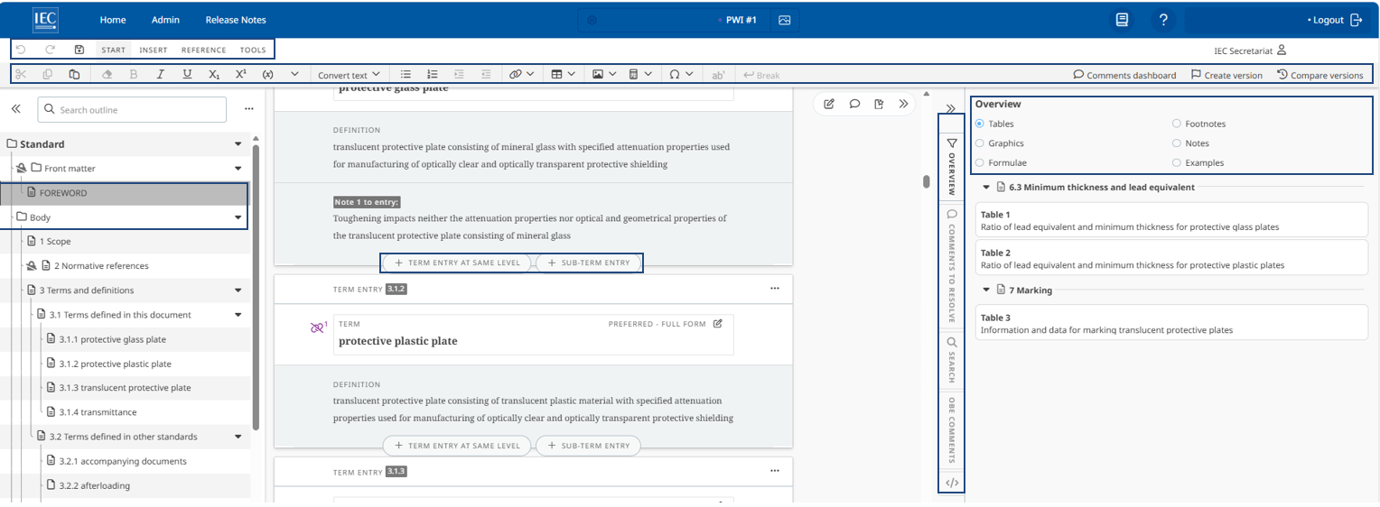Collapse the 3 Terms and definitions node
Screen dimensions: 1380x507
(x=238, y=290)
